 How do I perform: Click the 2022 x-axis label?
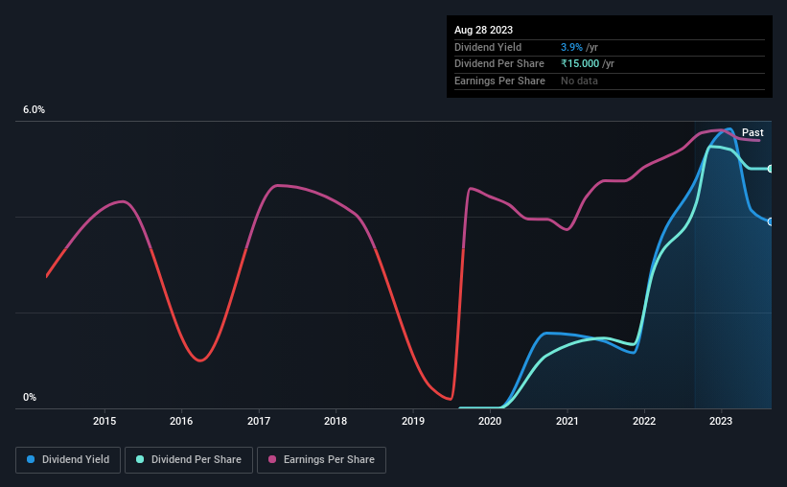click(644, 421)
